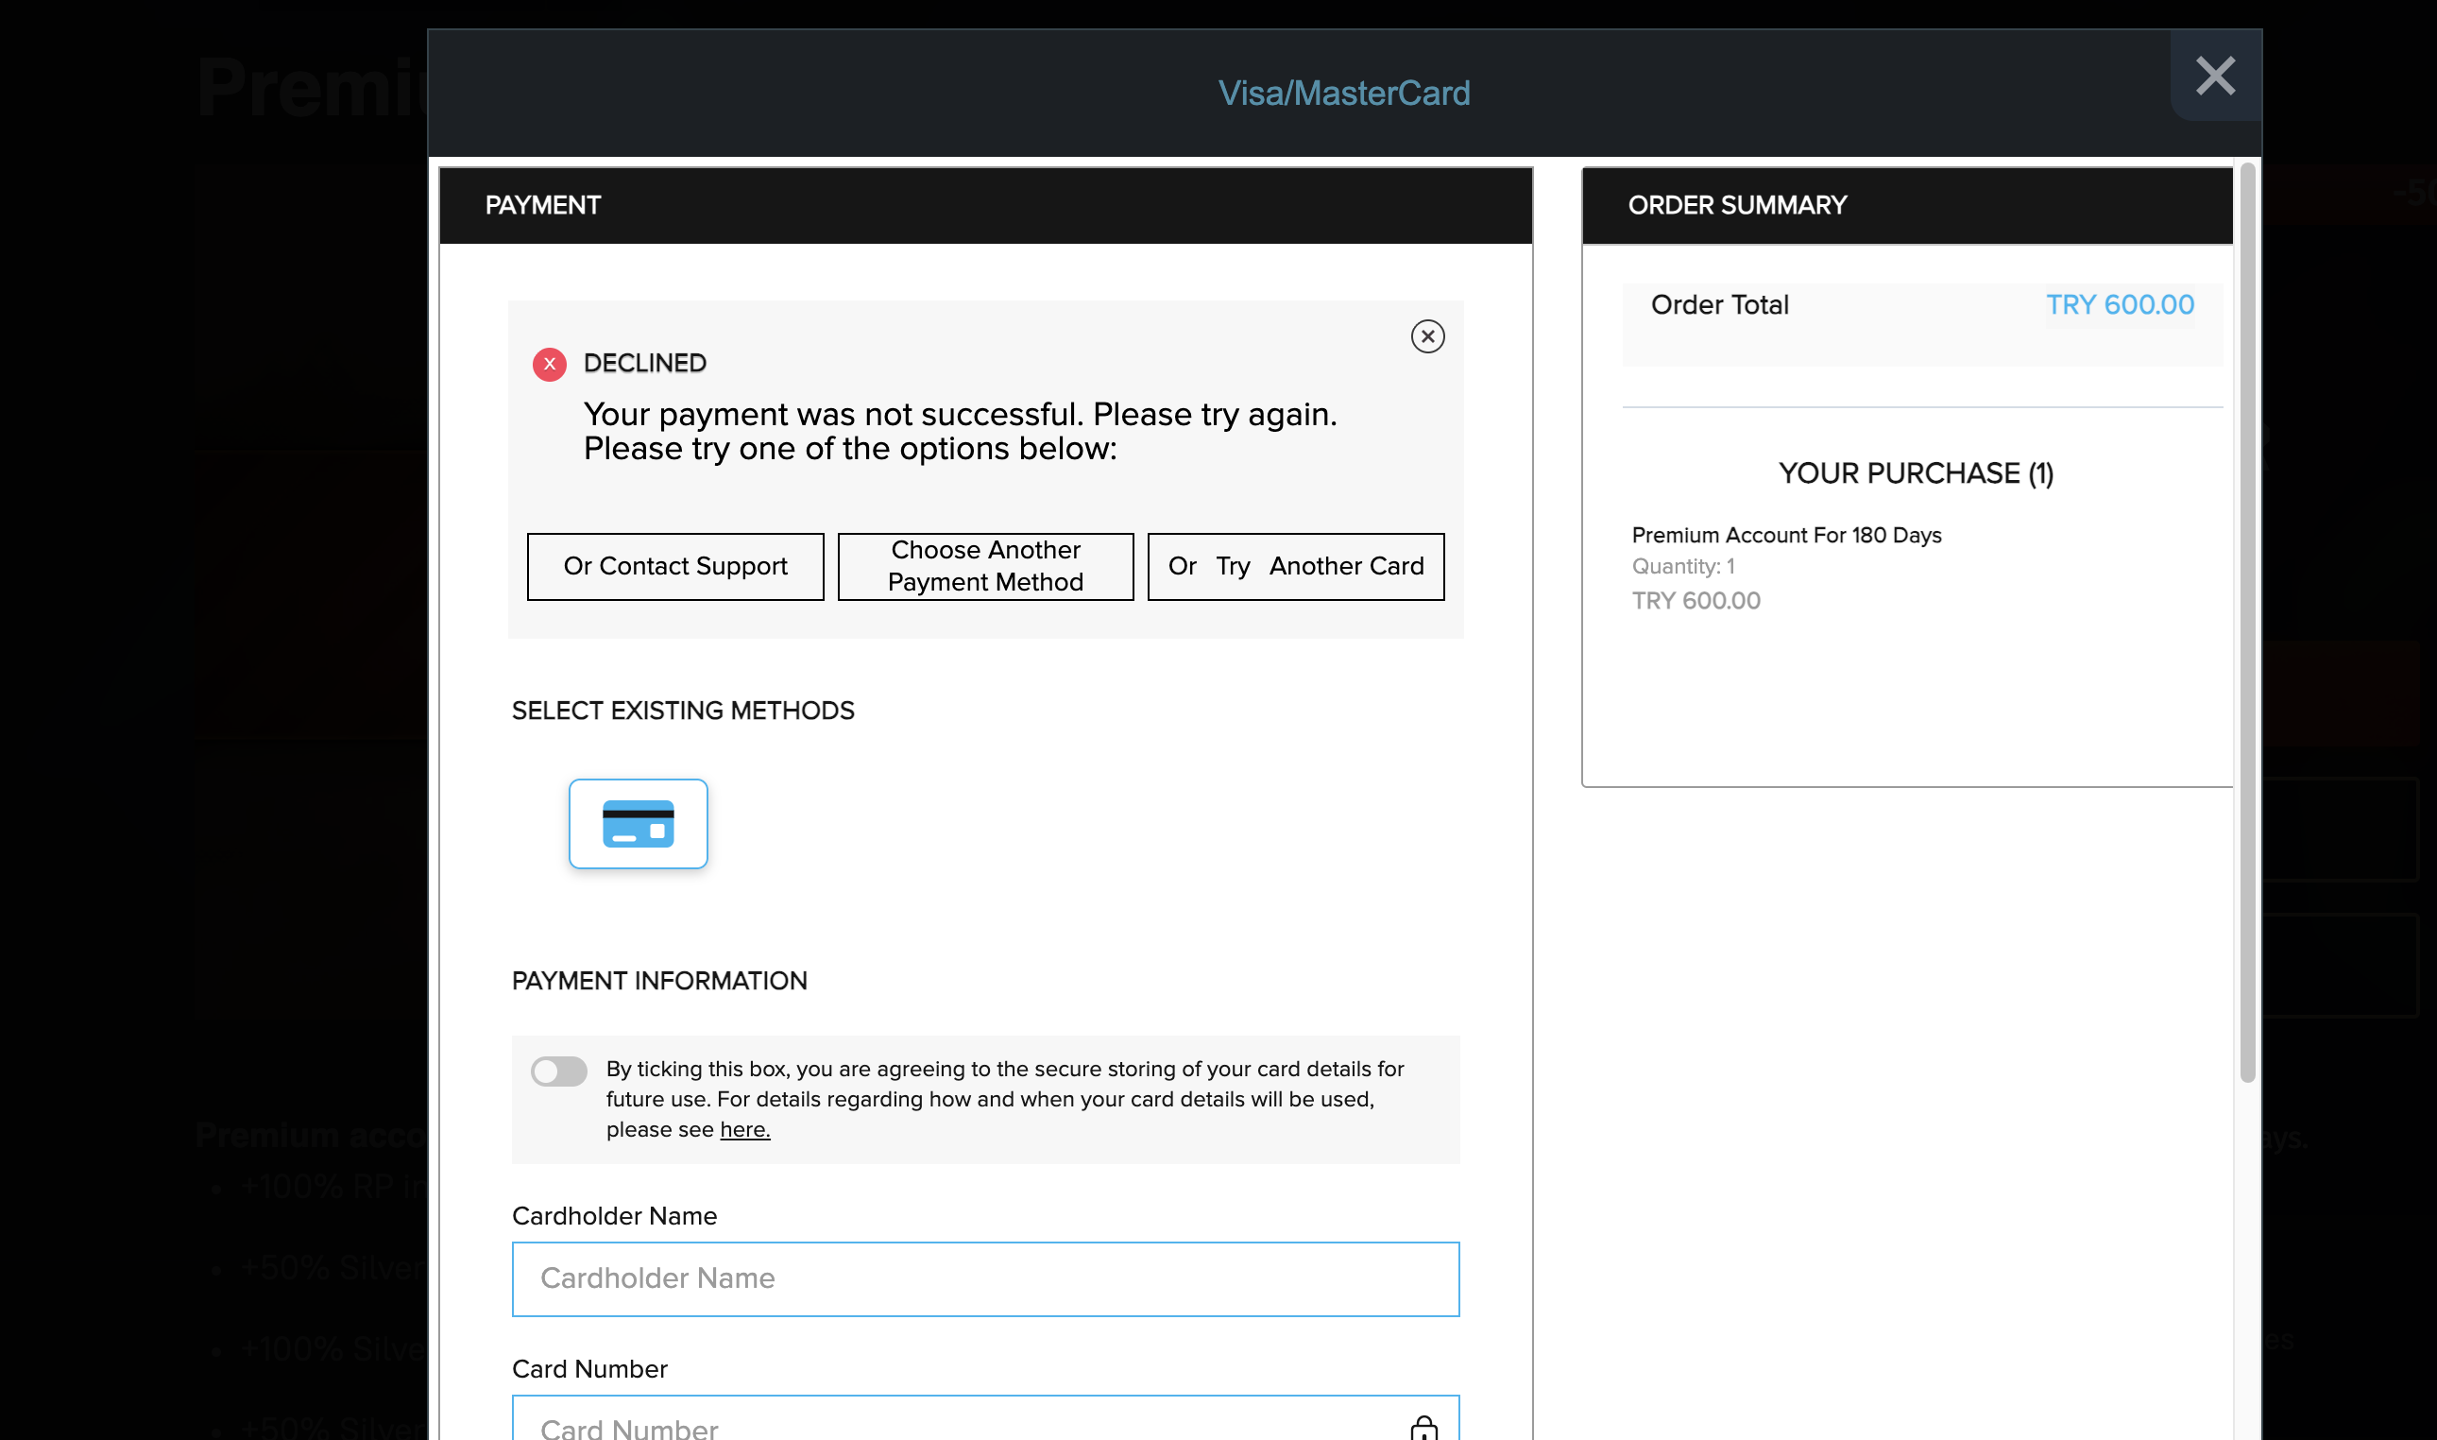Click the red declined error icon
2437x1440 pixels.
pos(549,364)
